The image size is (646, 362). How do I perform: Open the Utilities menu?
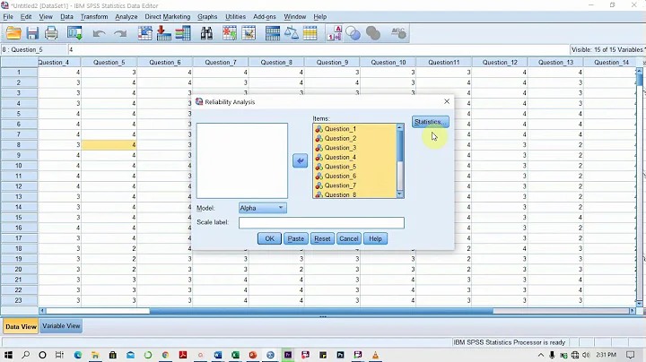click(235, 17)
